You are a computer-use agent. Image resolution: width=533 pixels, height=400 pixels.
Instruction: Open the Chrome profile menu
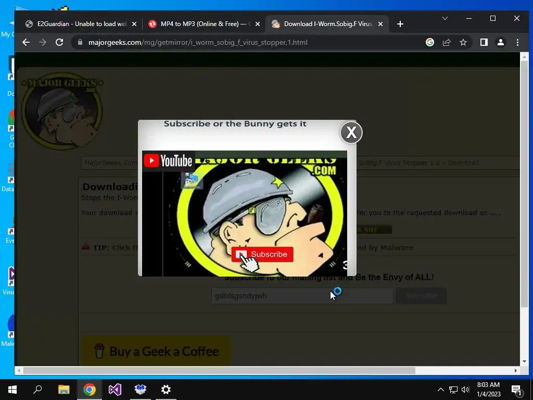501,42
